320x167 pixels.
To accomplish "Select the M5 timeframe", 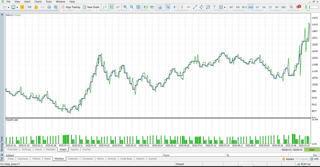I will [x=238, y=7].
